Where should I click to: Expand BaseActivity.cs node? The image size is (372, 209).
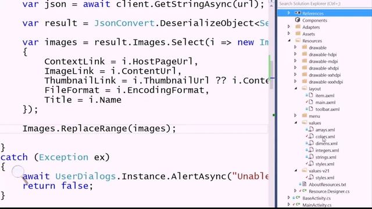click(289, 198)
